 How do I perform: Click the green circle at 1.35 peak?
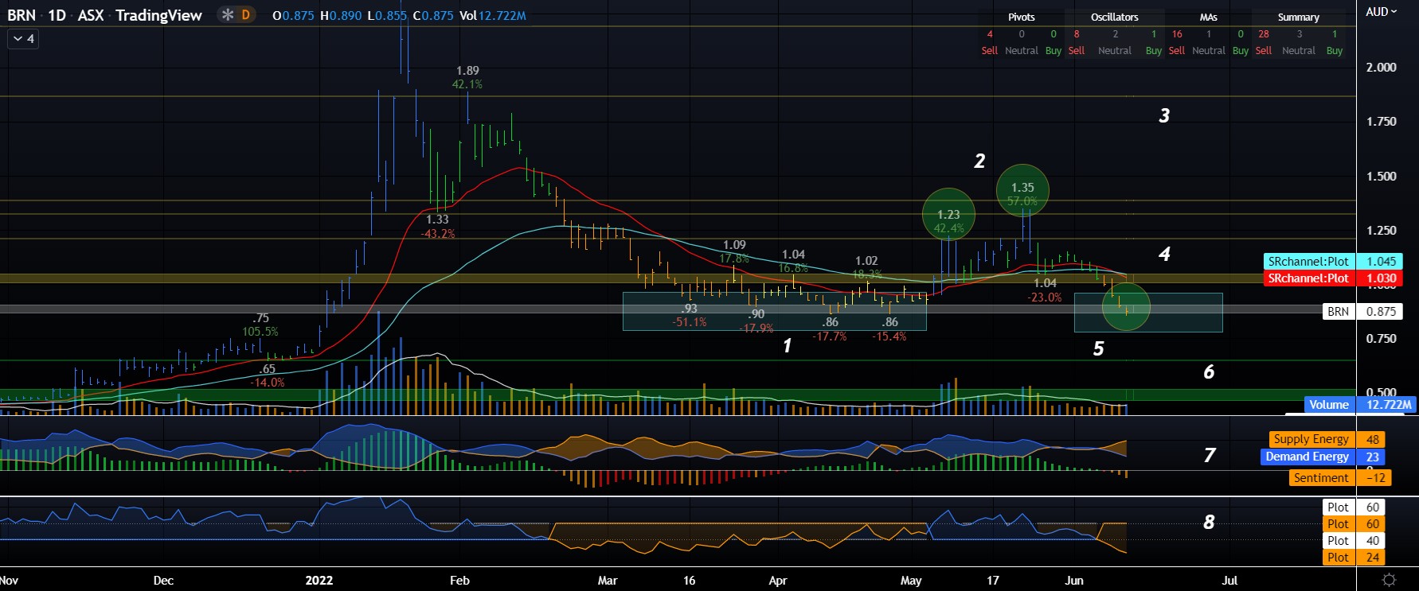click(x=1022, y=191)
